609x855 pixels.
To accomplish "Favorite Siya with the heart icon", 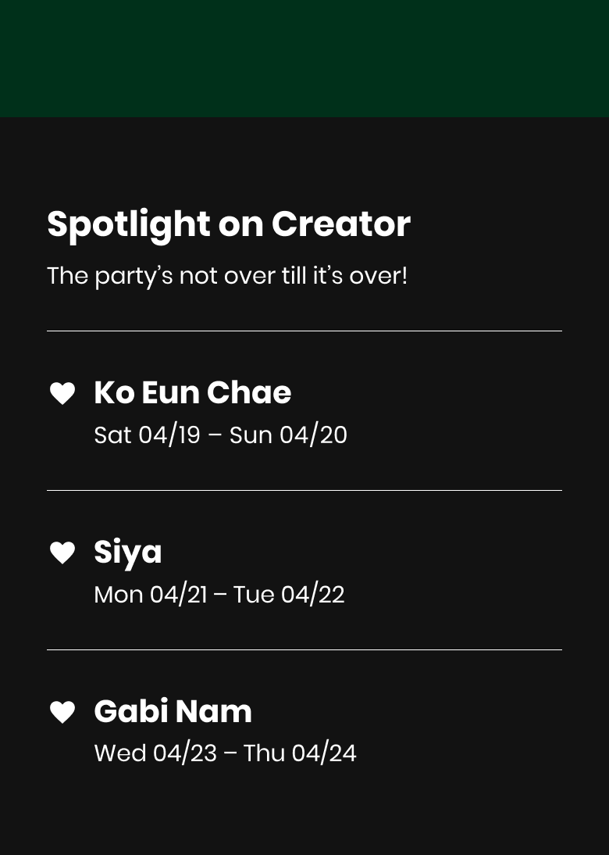I will pyautogui.click(x=62, y=553).
